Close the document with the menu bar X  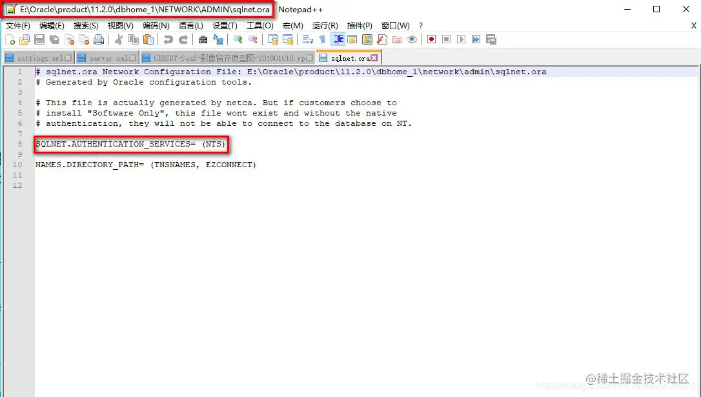click(694, 25)
